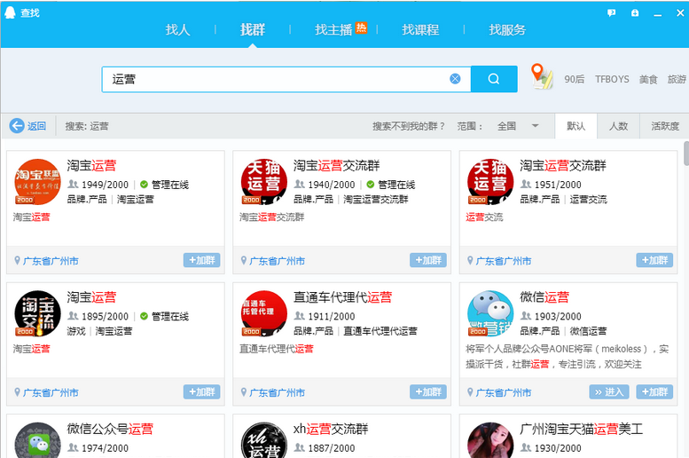Sort results by 人数
Viewport: 689px width, 458px height.
pyautogui.click(x=618, y=126)
